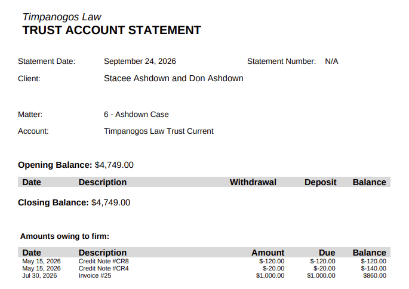Select the statement date September 24, 2026
This screenshot has height=289, width=409.
140,62
